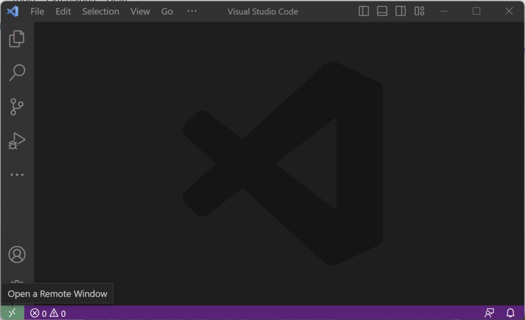Open the Explorer view in activity bar
The width and height of the screenshot is (525, 320).
17,39
